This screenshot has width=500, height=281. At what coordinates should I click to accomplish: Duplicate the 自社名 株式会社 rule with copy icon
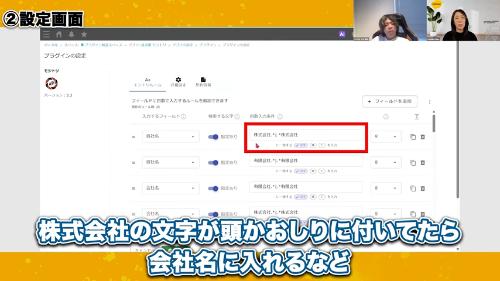[x=413, y=137]
